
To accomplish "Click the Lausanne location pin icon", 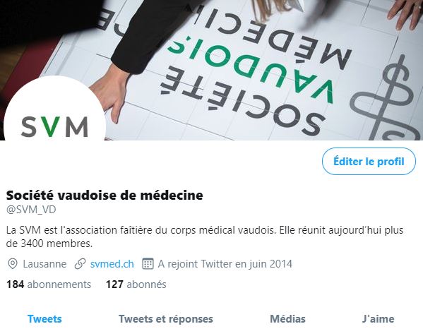I will click(13, 264).
